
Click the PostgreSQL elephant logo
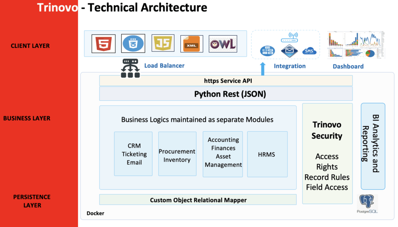click(x=368, y=203)
